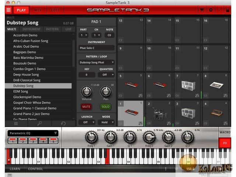Select pad 3 rack synth thumbnail

click(x=188, y=113)
